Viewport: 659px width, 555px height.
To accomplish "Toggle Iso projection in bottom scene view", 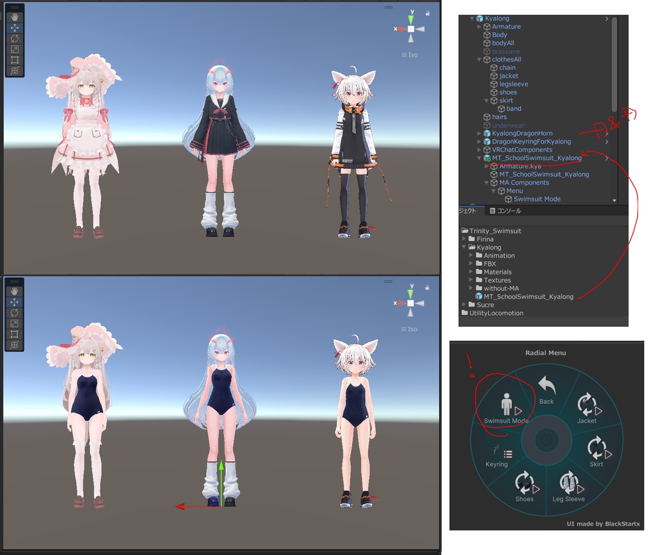I will (409, 329).
